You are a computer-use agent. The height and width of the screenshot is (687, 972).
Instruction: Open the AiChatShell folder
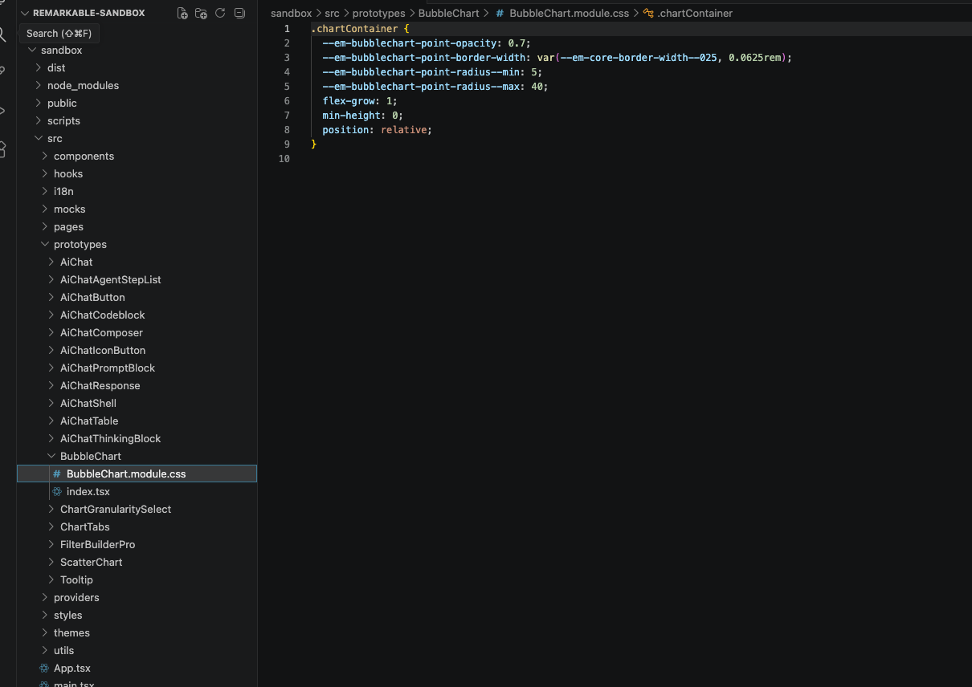(88, 403)
